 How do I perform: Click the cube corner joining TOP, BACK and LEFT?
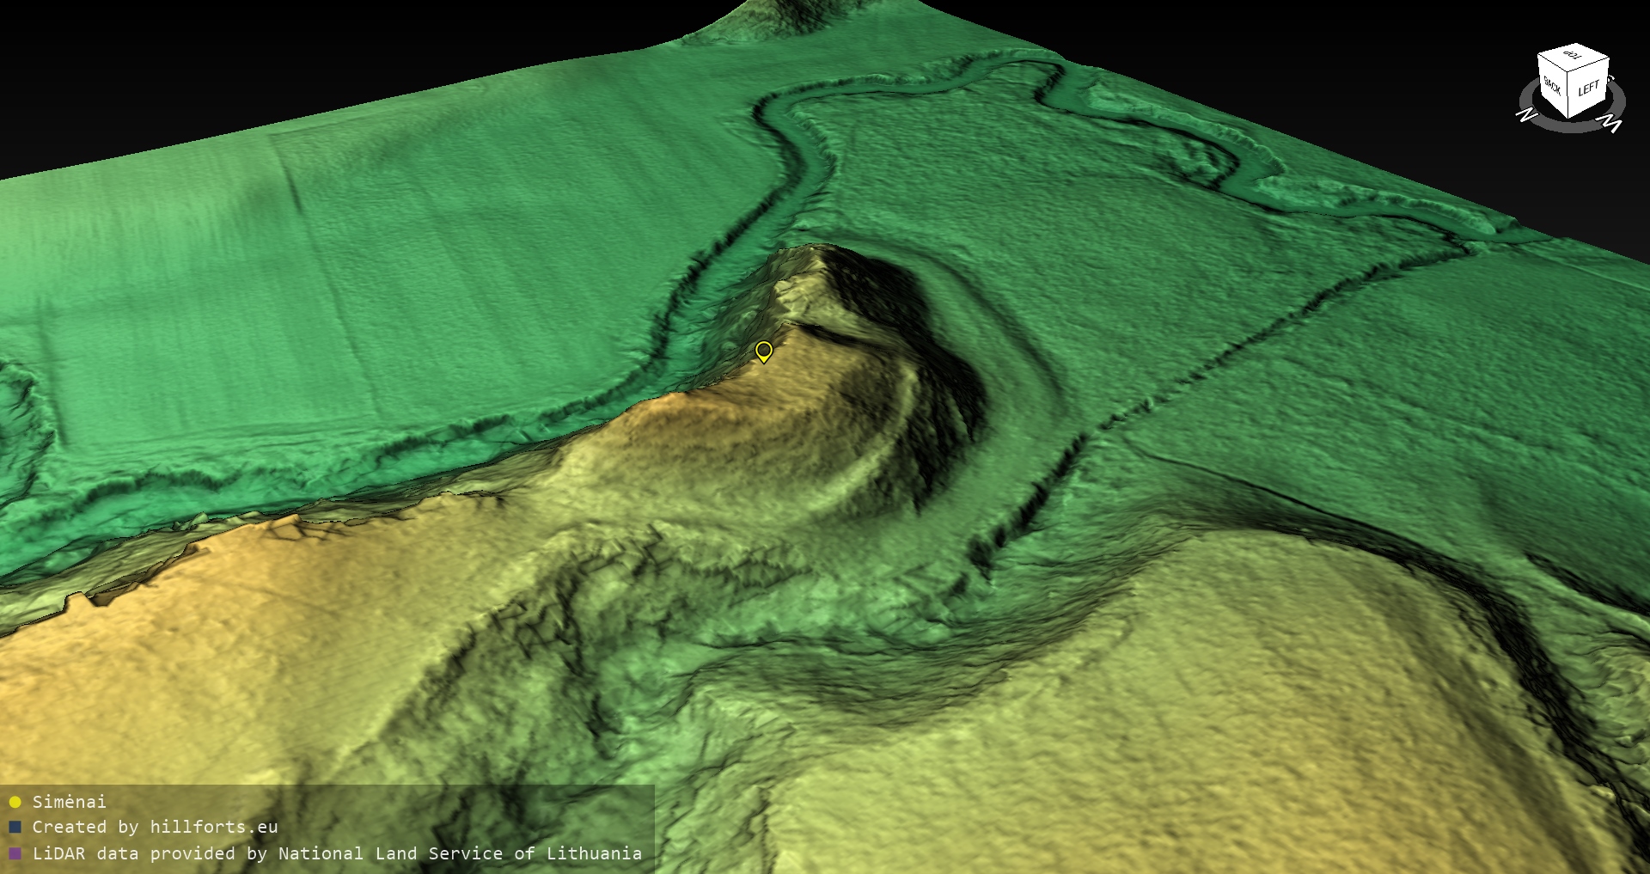[1569, 72]
